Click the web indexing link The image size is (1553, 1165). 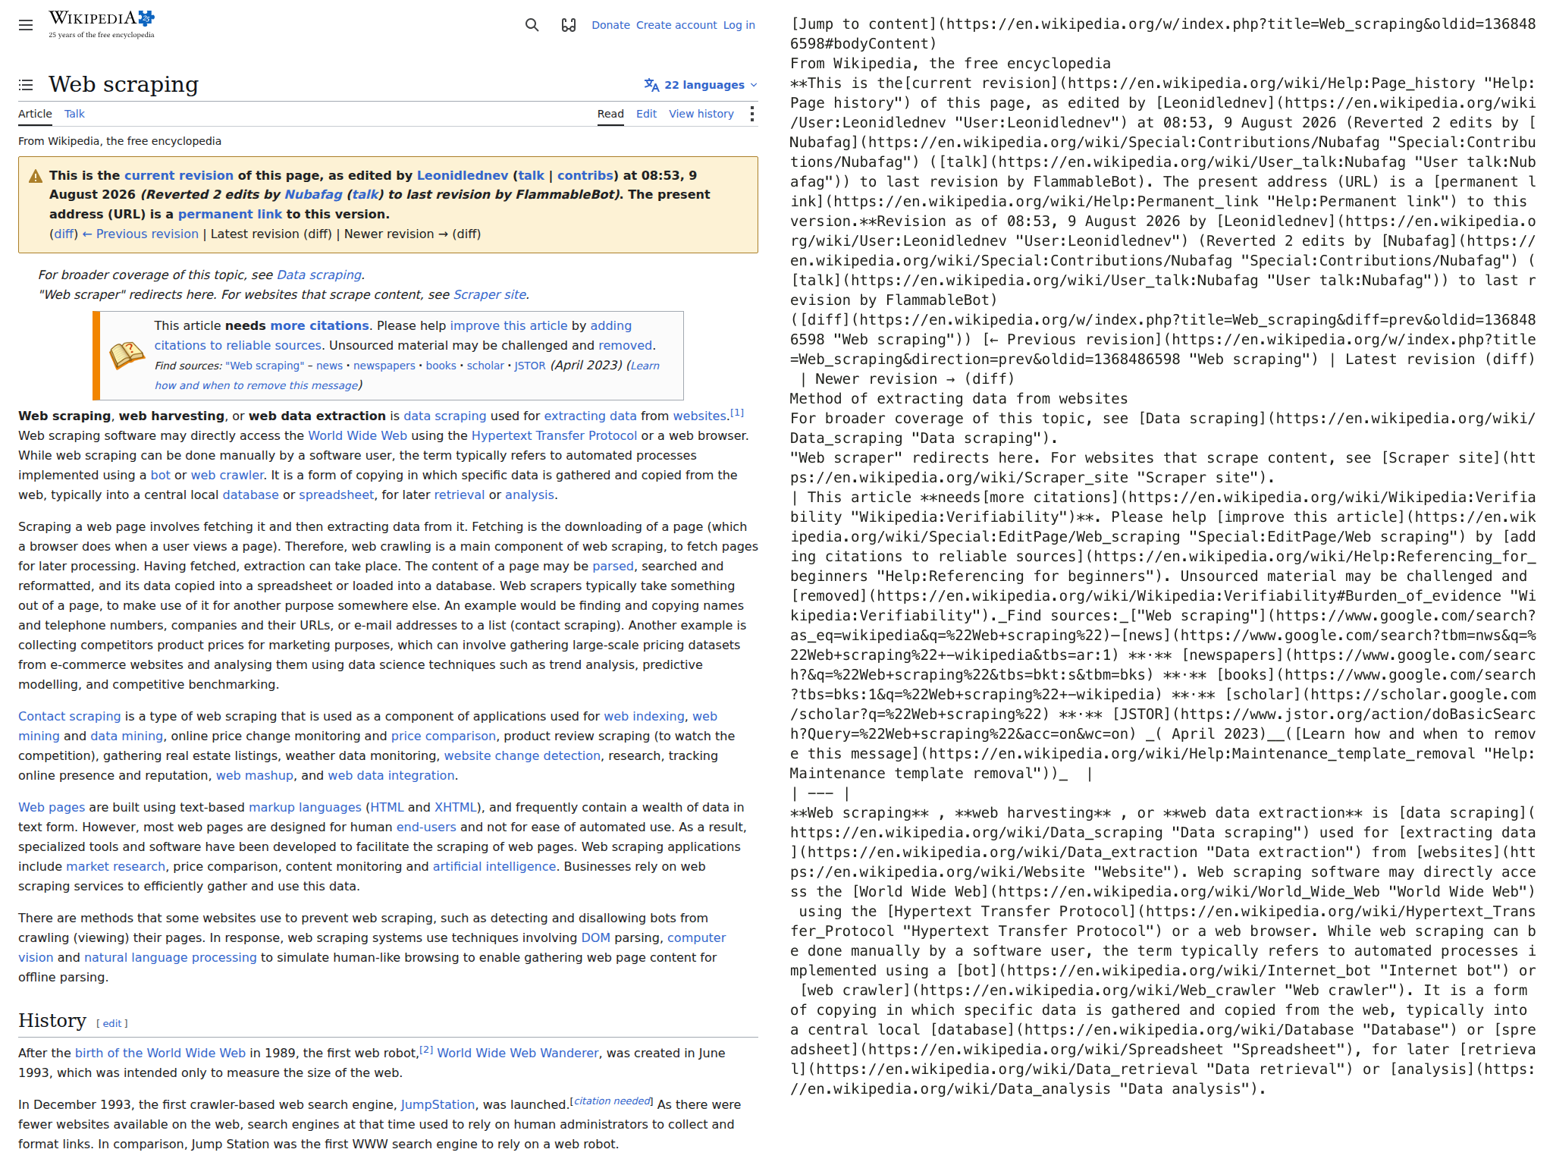point(644,716)
